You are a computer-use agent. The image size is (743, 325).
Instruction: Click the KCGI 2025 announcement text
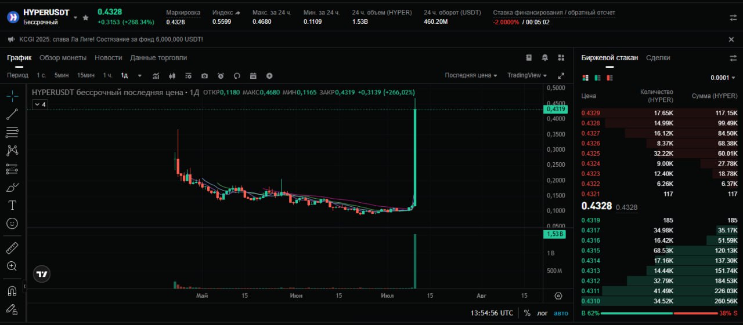[111, 39]
